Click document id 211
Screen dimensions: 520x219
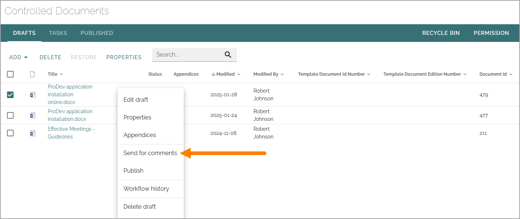483,133
